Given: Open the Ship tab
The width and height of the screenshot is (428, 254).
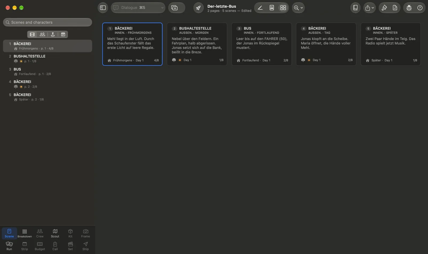Looking at the screenshot, I should [86, 246].
